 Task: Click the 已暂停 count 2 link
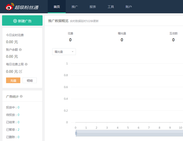point(18,130)
